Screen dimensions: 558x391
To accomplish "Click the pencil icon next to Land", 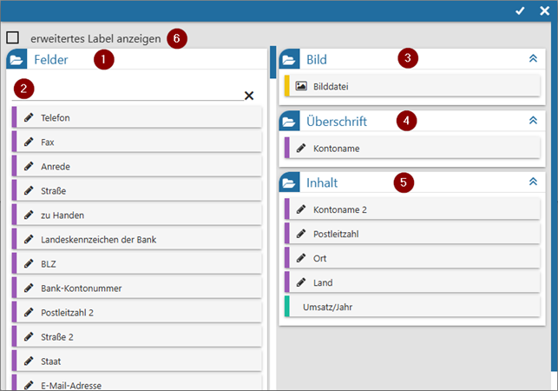I will [x=301, y=282].
